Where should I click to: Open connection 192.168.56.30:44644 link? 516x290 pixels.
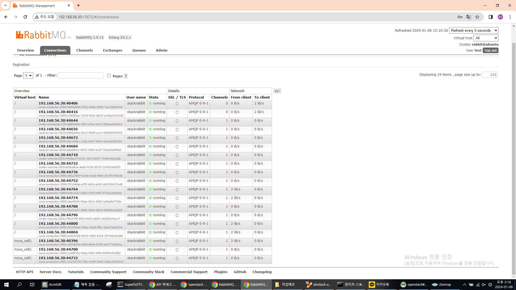pos(58,121)
